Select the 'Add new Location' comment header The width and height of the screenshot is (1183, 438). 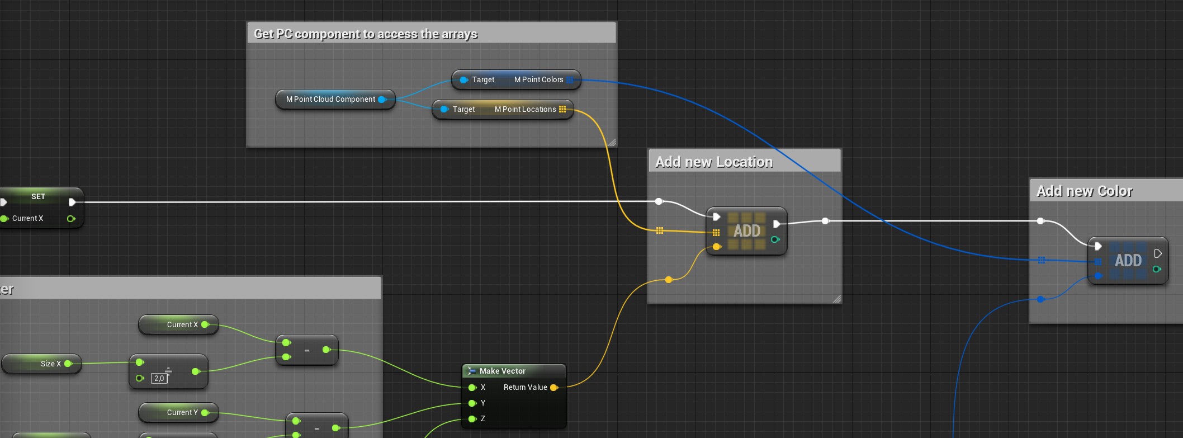pyautogui.click(x=744, y=162)
